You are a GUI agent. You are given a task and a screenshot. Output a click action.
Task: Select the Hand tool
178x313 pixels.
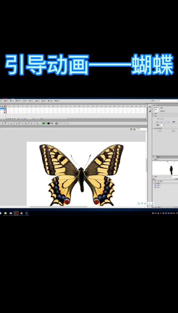[34, 123]
